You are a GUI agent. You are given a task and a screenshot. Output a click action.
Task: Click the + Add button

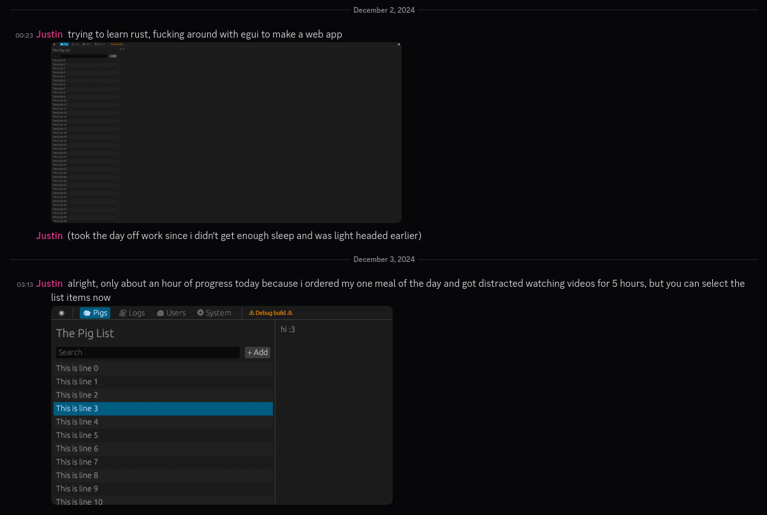[258, 352]
